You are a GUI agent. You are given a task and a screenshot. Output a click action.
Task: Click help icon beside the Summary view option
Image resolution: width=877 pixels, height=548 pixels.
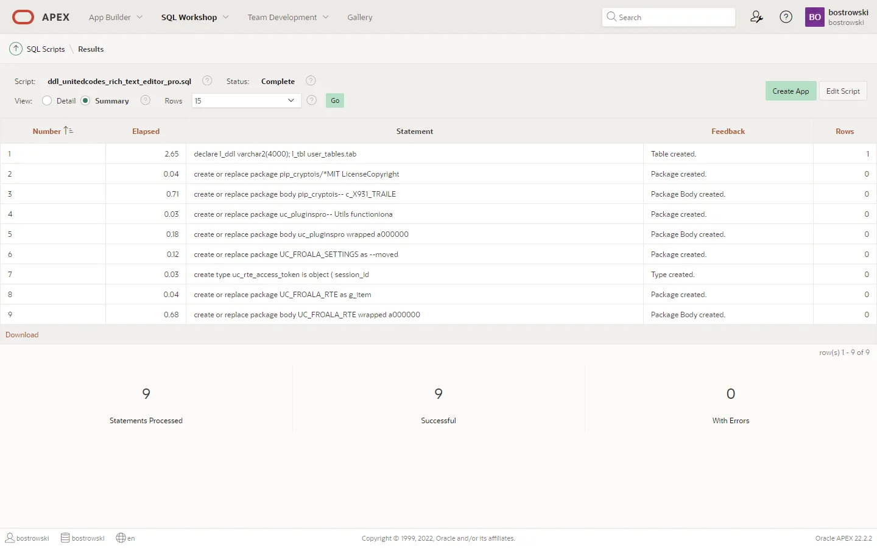coord(146,100)
